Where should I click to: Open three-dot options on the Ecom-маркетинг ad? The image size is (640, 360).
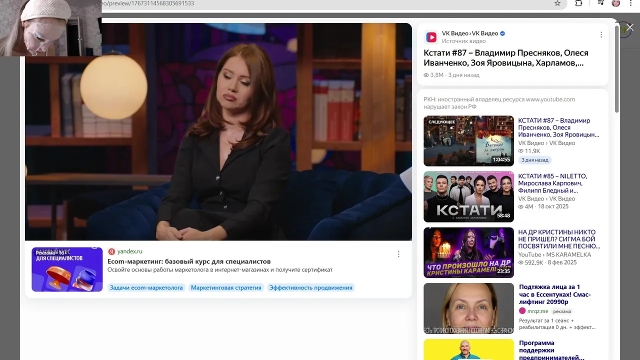coord(398,254)
